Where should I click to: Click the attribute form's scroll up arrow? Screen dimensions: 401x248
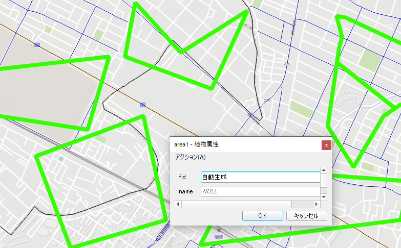[323, 170]
